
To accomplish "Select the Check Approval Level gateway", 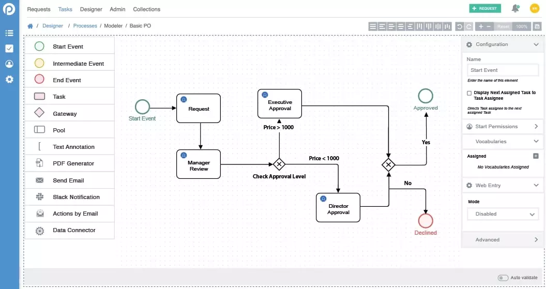I will [x=279, y=164].
